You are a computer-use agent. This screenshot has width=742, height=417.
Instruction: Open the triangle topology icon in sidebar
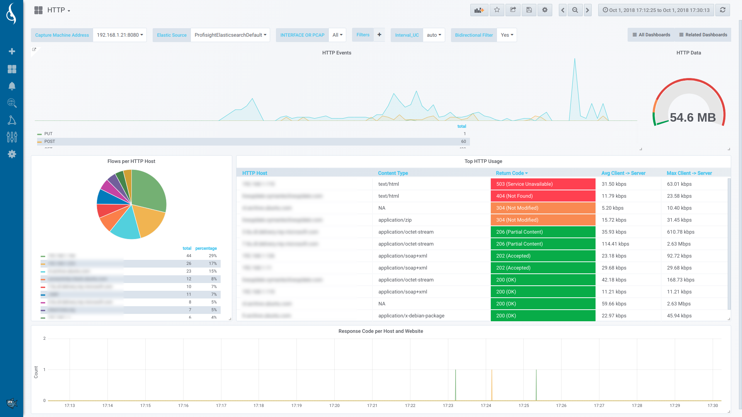tap(12, 120)
